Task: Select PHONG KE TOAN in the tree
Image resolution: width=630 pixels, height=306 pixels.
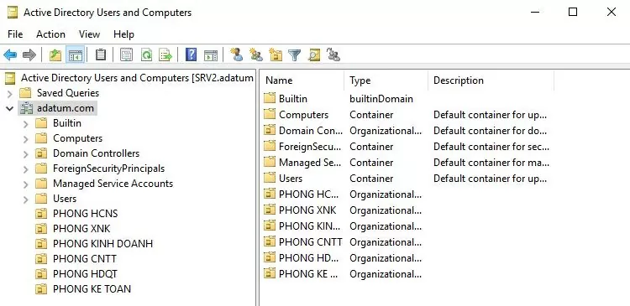Action: 92,288
